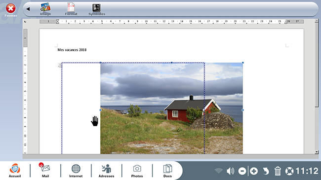Zoom out with the minus button
The width and height of the screenshot is (321, 180).
point(242,171)
